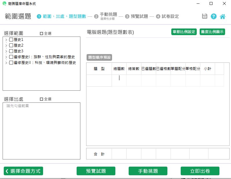Toggle 全選 checkbox for 選擇範圍
Screen dimensions: 231x179
tap(41, 34)
